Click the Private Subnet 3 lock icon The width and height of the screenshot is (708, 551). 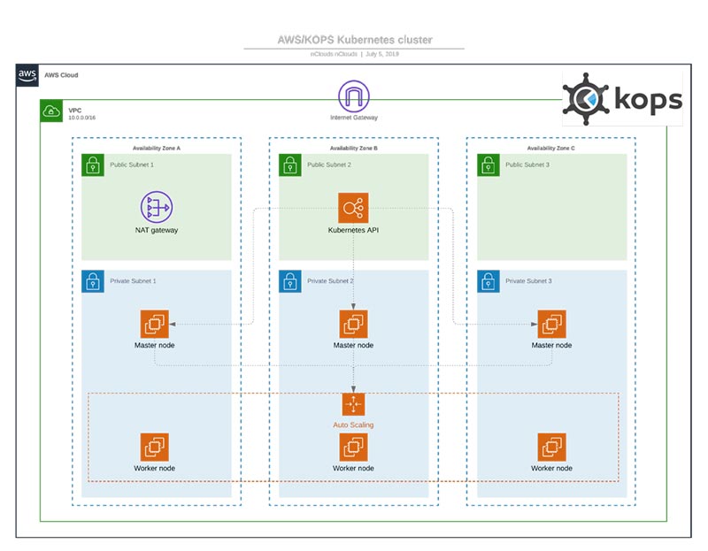(489, 281)
